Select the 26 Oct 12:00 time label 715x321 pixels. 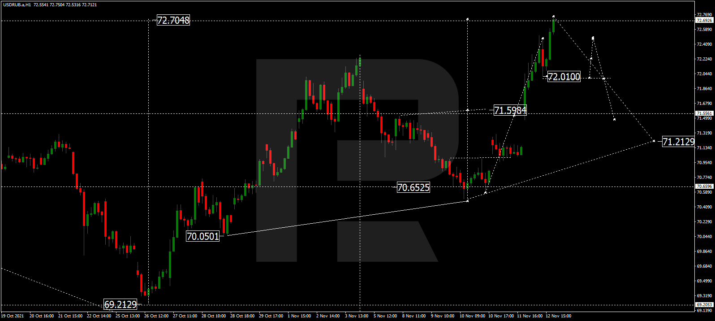coord(156,316)
